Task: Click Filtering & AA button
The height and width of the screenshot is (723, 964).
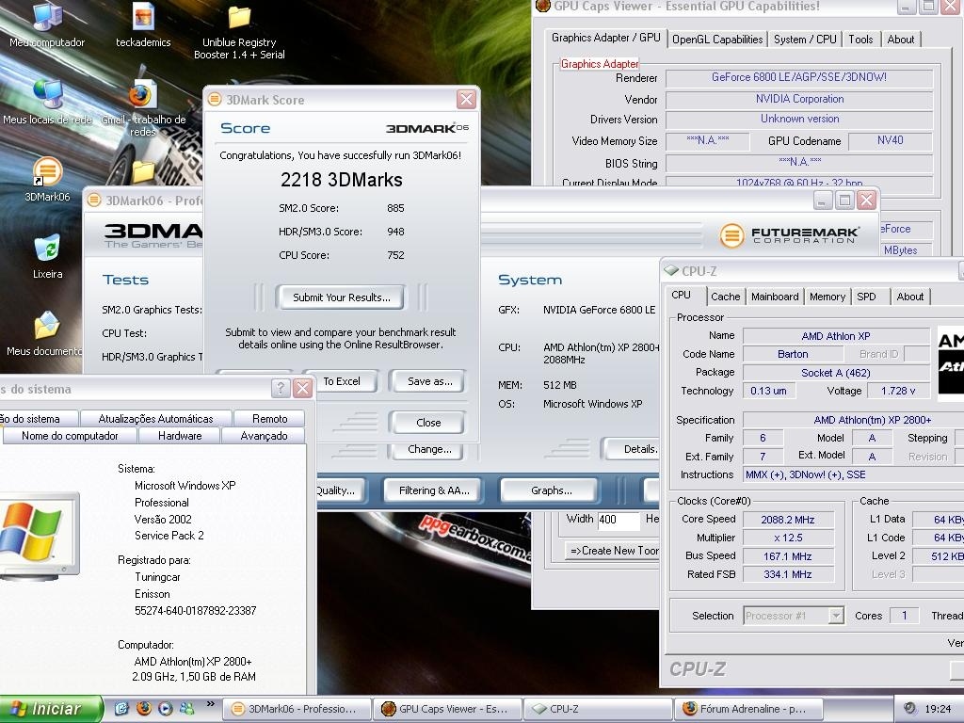Action: tap(433, 490)
